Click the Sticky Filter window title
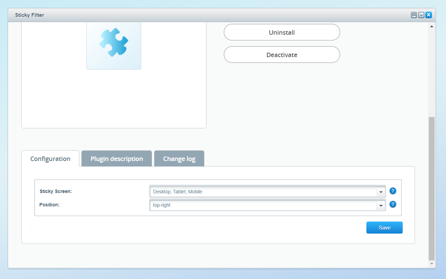The image size is (446, 279). click(30, 15)
